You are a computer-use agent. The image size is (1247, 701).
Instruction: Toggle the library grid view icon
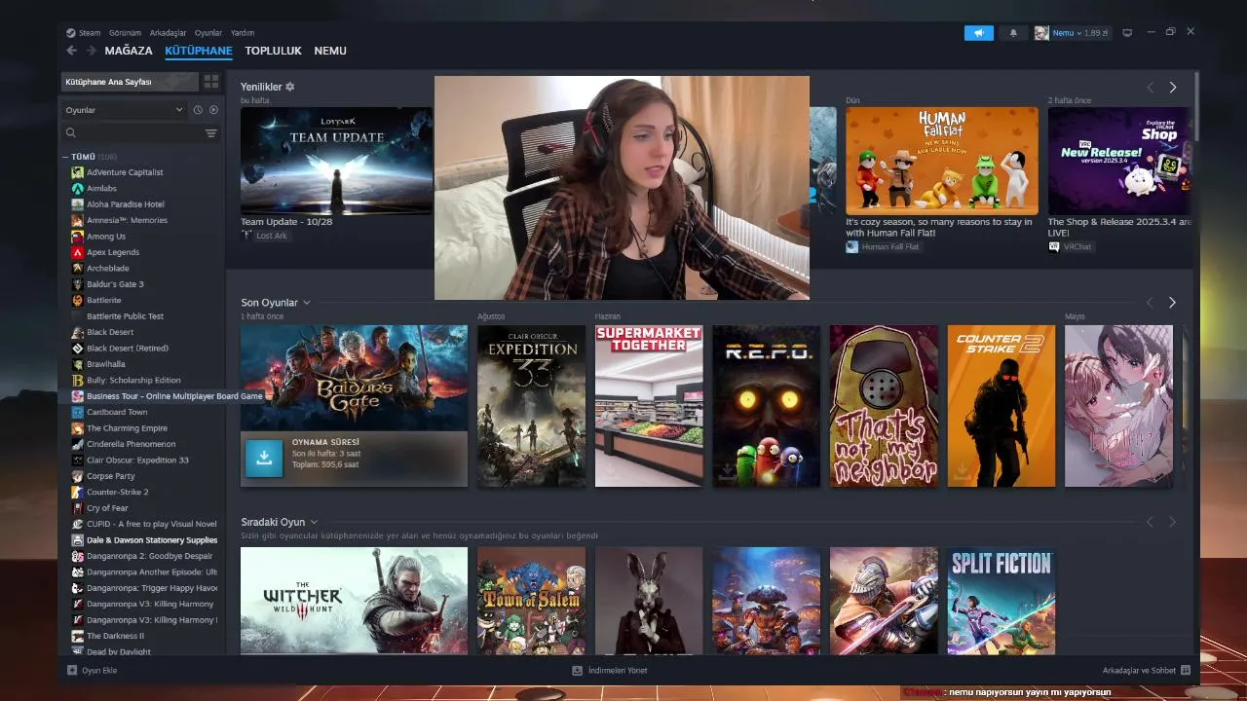click(x=211, y=82)
